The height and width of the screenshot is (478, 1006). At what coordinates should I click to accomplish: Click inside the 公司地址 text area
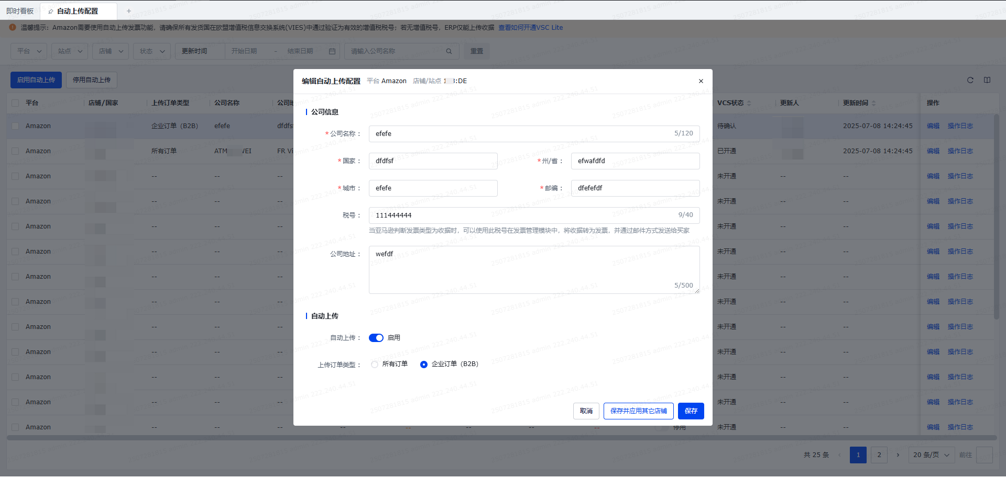click(534, 270)
